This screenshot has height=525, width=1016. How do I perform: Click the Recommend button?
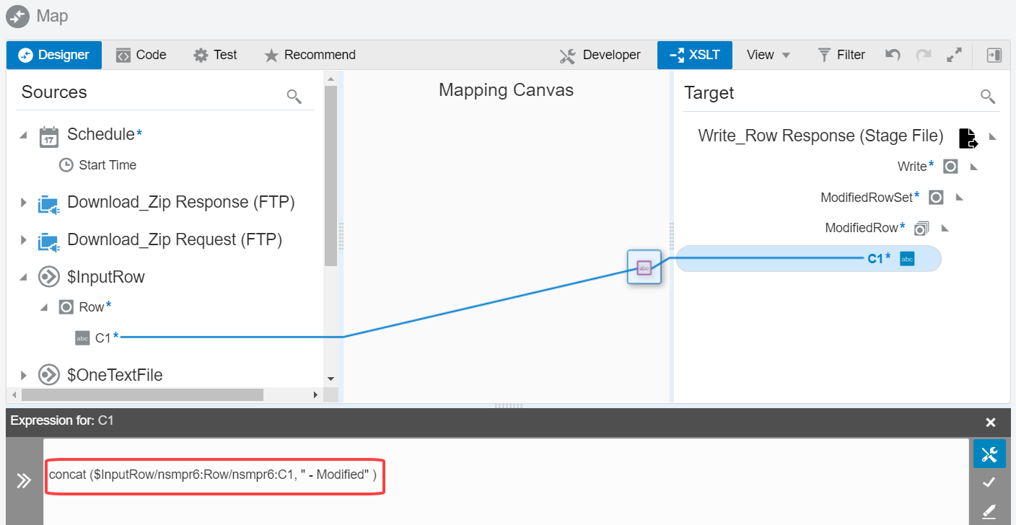coord(309,54)
